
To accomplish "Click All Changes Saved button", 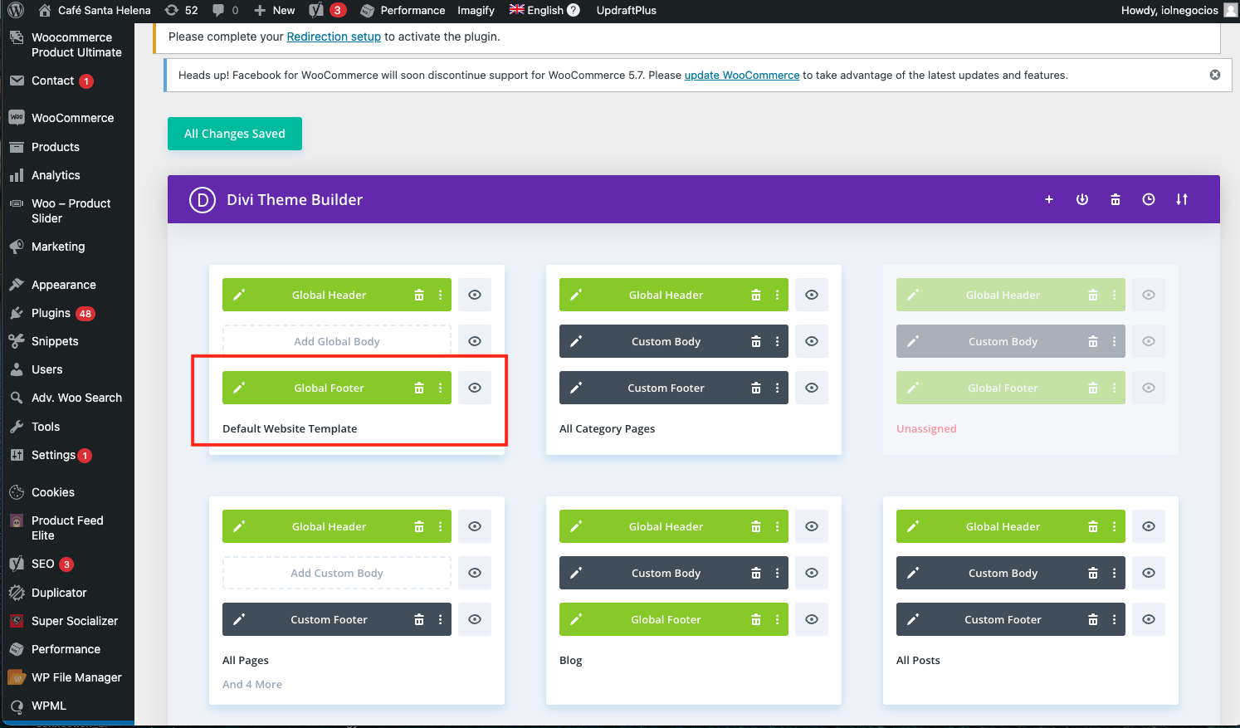I will tap(235, 134).
